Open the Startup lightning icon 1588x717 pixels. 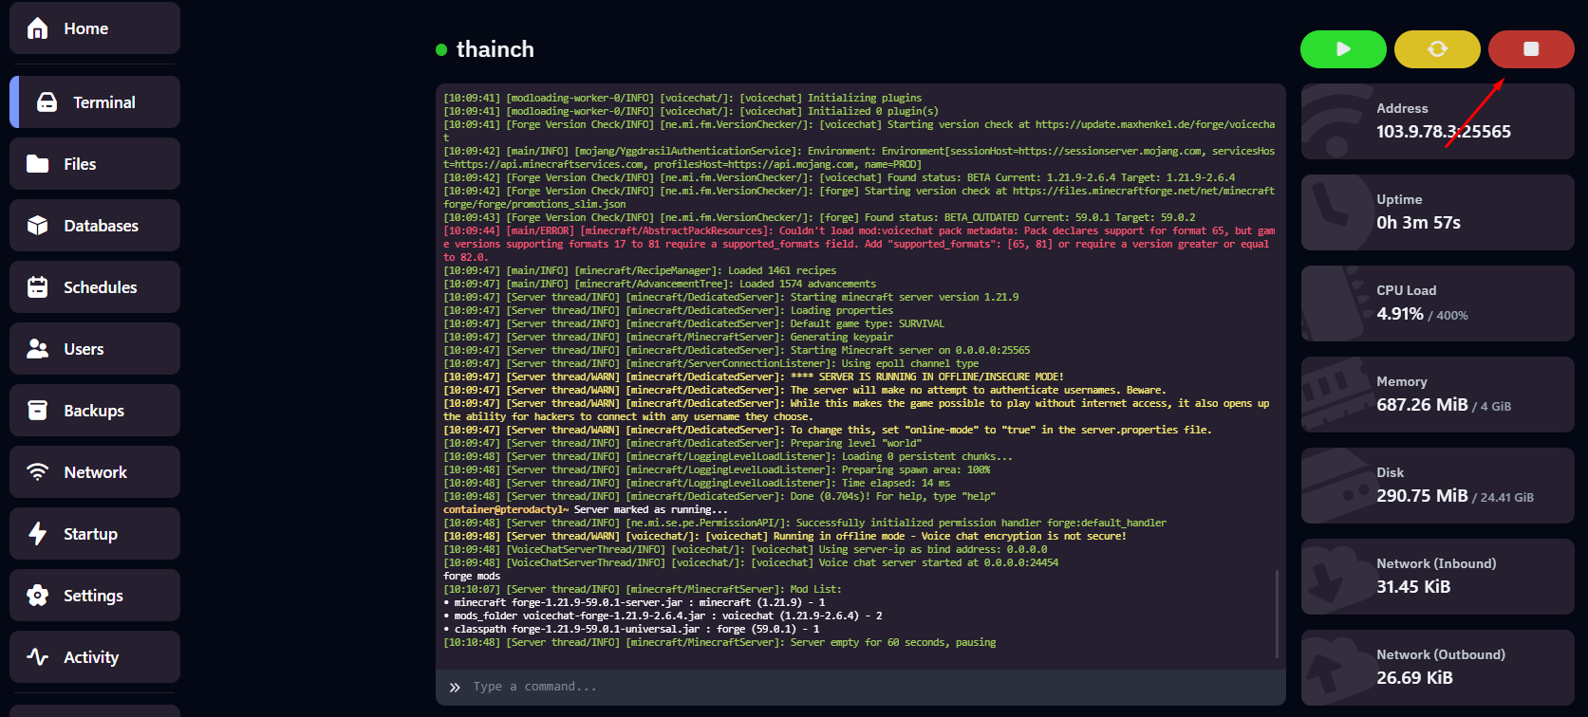point(38,534)
